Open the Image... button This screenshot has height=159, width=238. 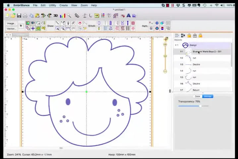11,24
